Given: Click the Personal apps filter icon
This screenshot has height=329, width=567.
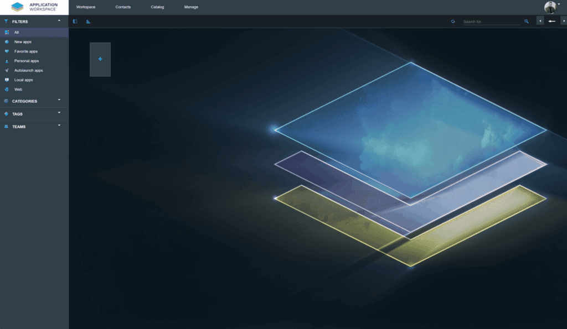Looking at the screenshot, I should 7,60.
